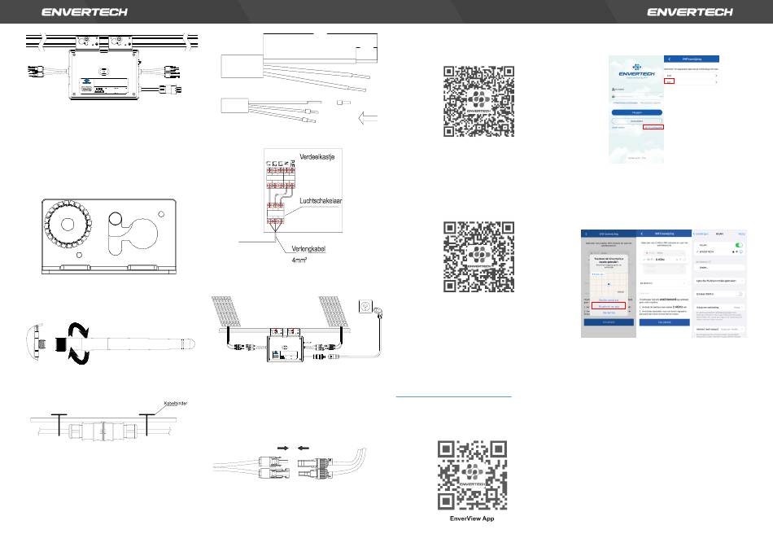The image size is (773, 547).
Task: Tap the last option in location popup
Action: point(609,313)
